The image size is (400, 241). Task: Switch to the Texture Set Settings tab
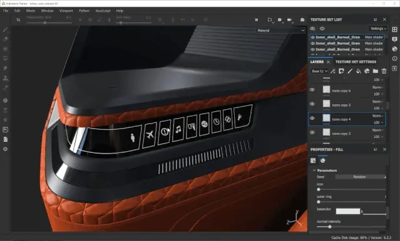pyautogui.click(x=356, y=62)
